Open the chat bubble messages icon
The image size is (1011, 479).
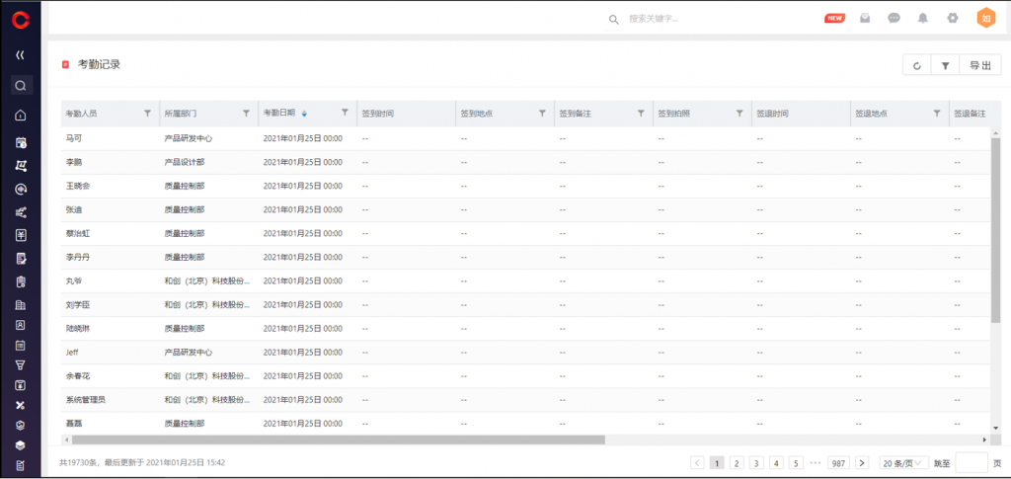coord(894,18)
